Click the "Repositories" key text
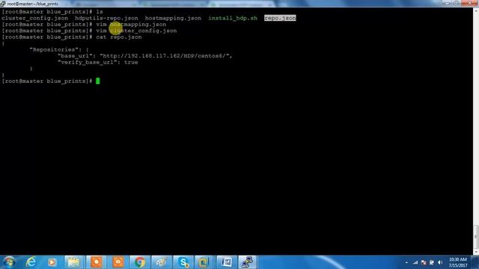The height and width of the screenshot is (269, 479). [x=54, y=49]
